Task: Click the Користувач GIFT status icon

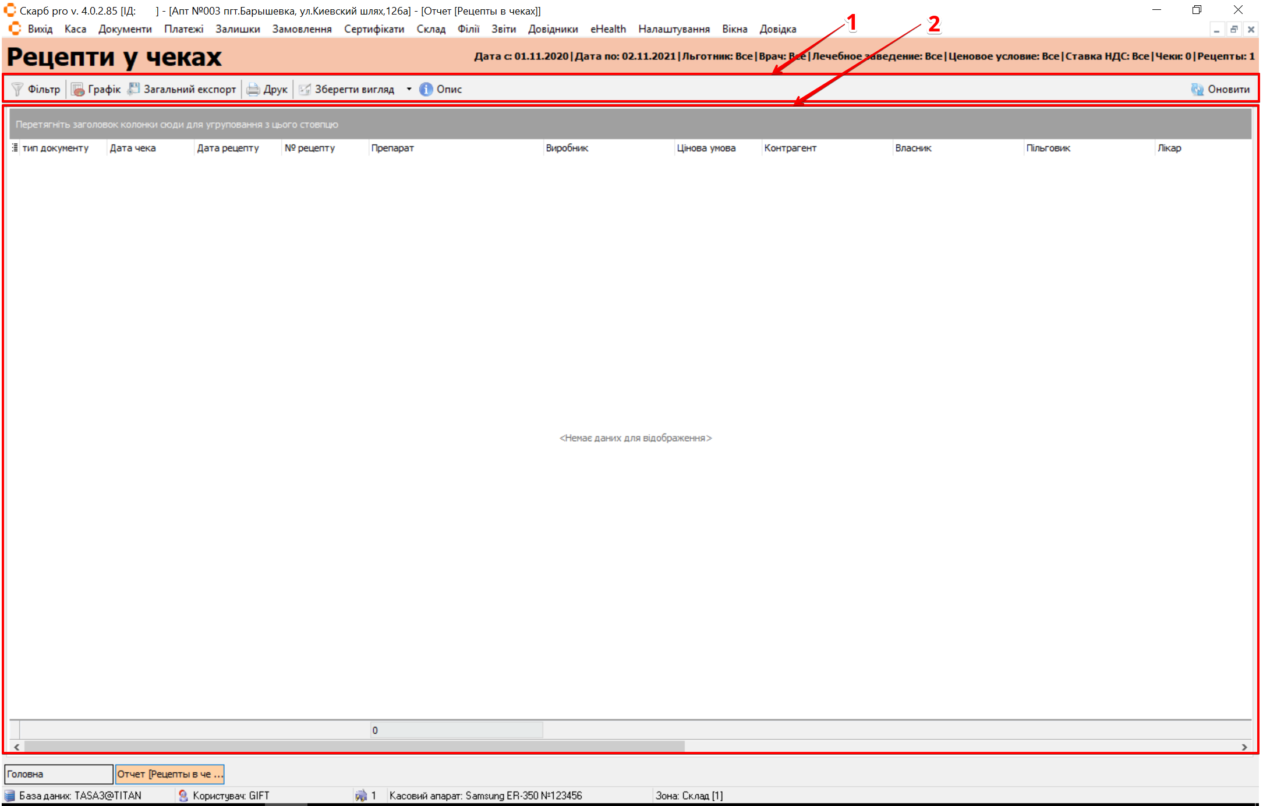Action: tap(183, 796)
